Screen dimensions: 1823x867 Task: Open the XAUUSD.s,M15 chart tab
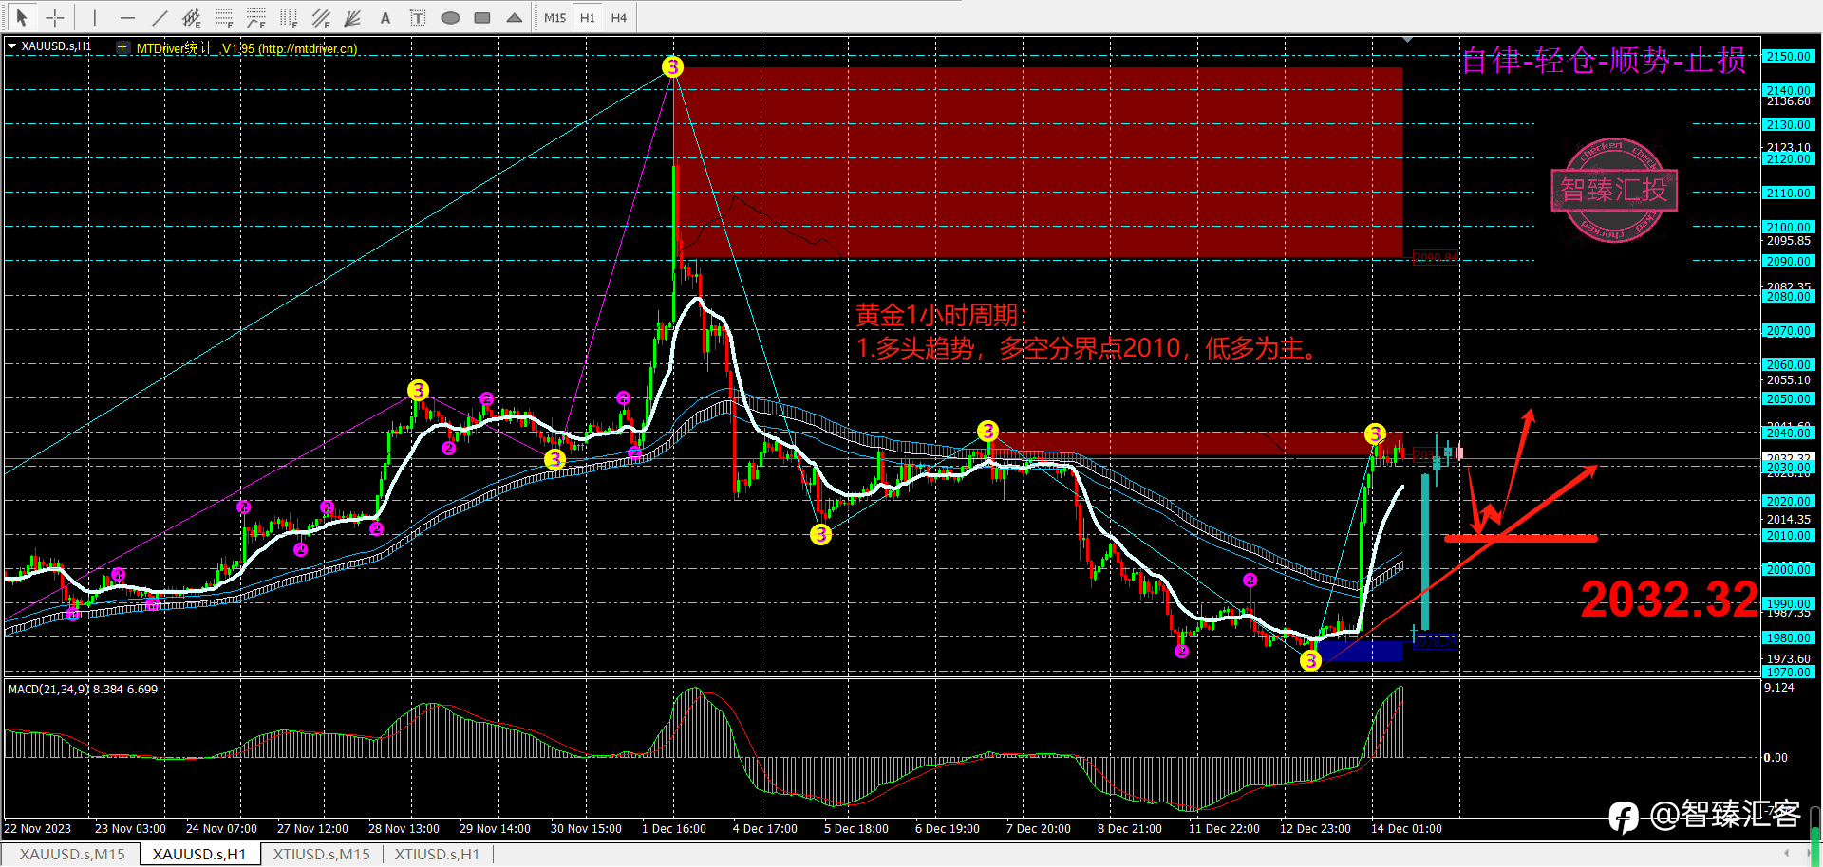[72, 854]
